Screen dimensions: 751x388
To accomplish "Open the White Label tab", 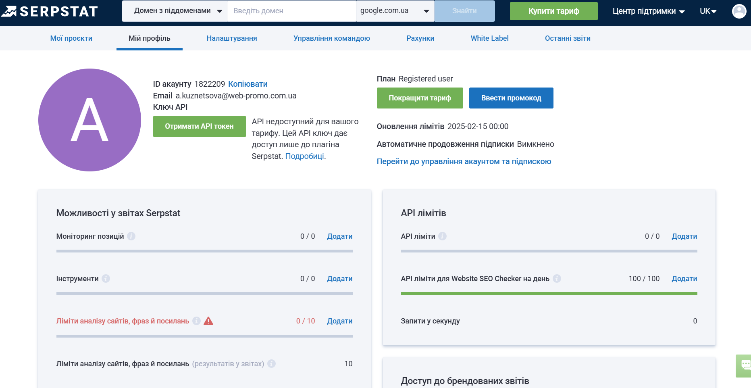I will pyautogui.click(x=489, y=38).
